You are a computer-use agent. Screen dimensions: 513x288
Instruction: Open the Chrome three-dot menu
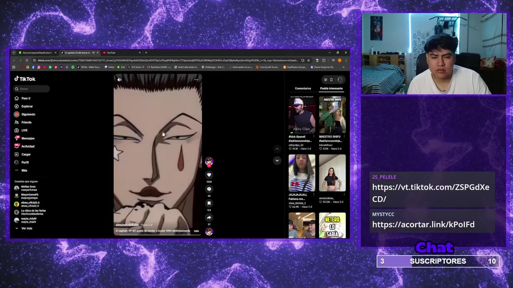pos(346,60)
